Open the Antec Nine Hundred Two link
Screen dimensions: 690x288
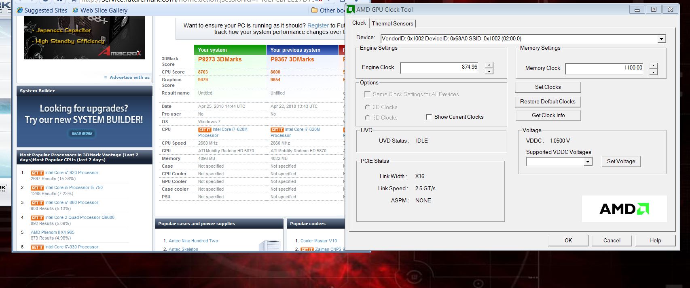(x=193, y=241)
